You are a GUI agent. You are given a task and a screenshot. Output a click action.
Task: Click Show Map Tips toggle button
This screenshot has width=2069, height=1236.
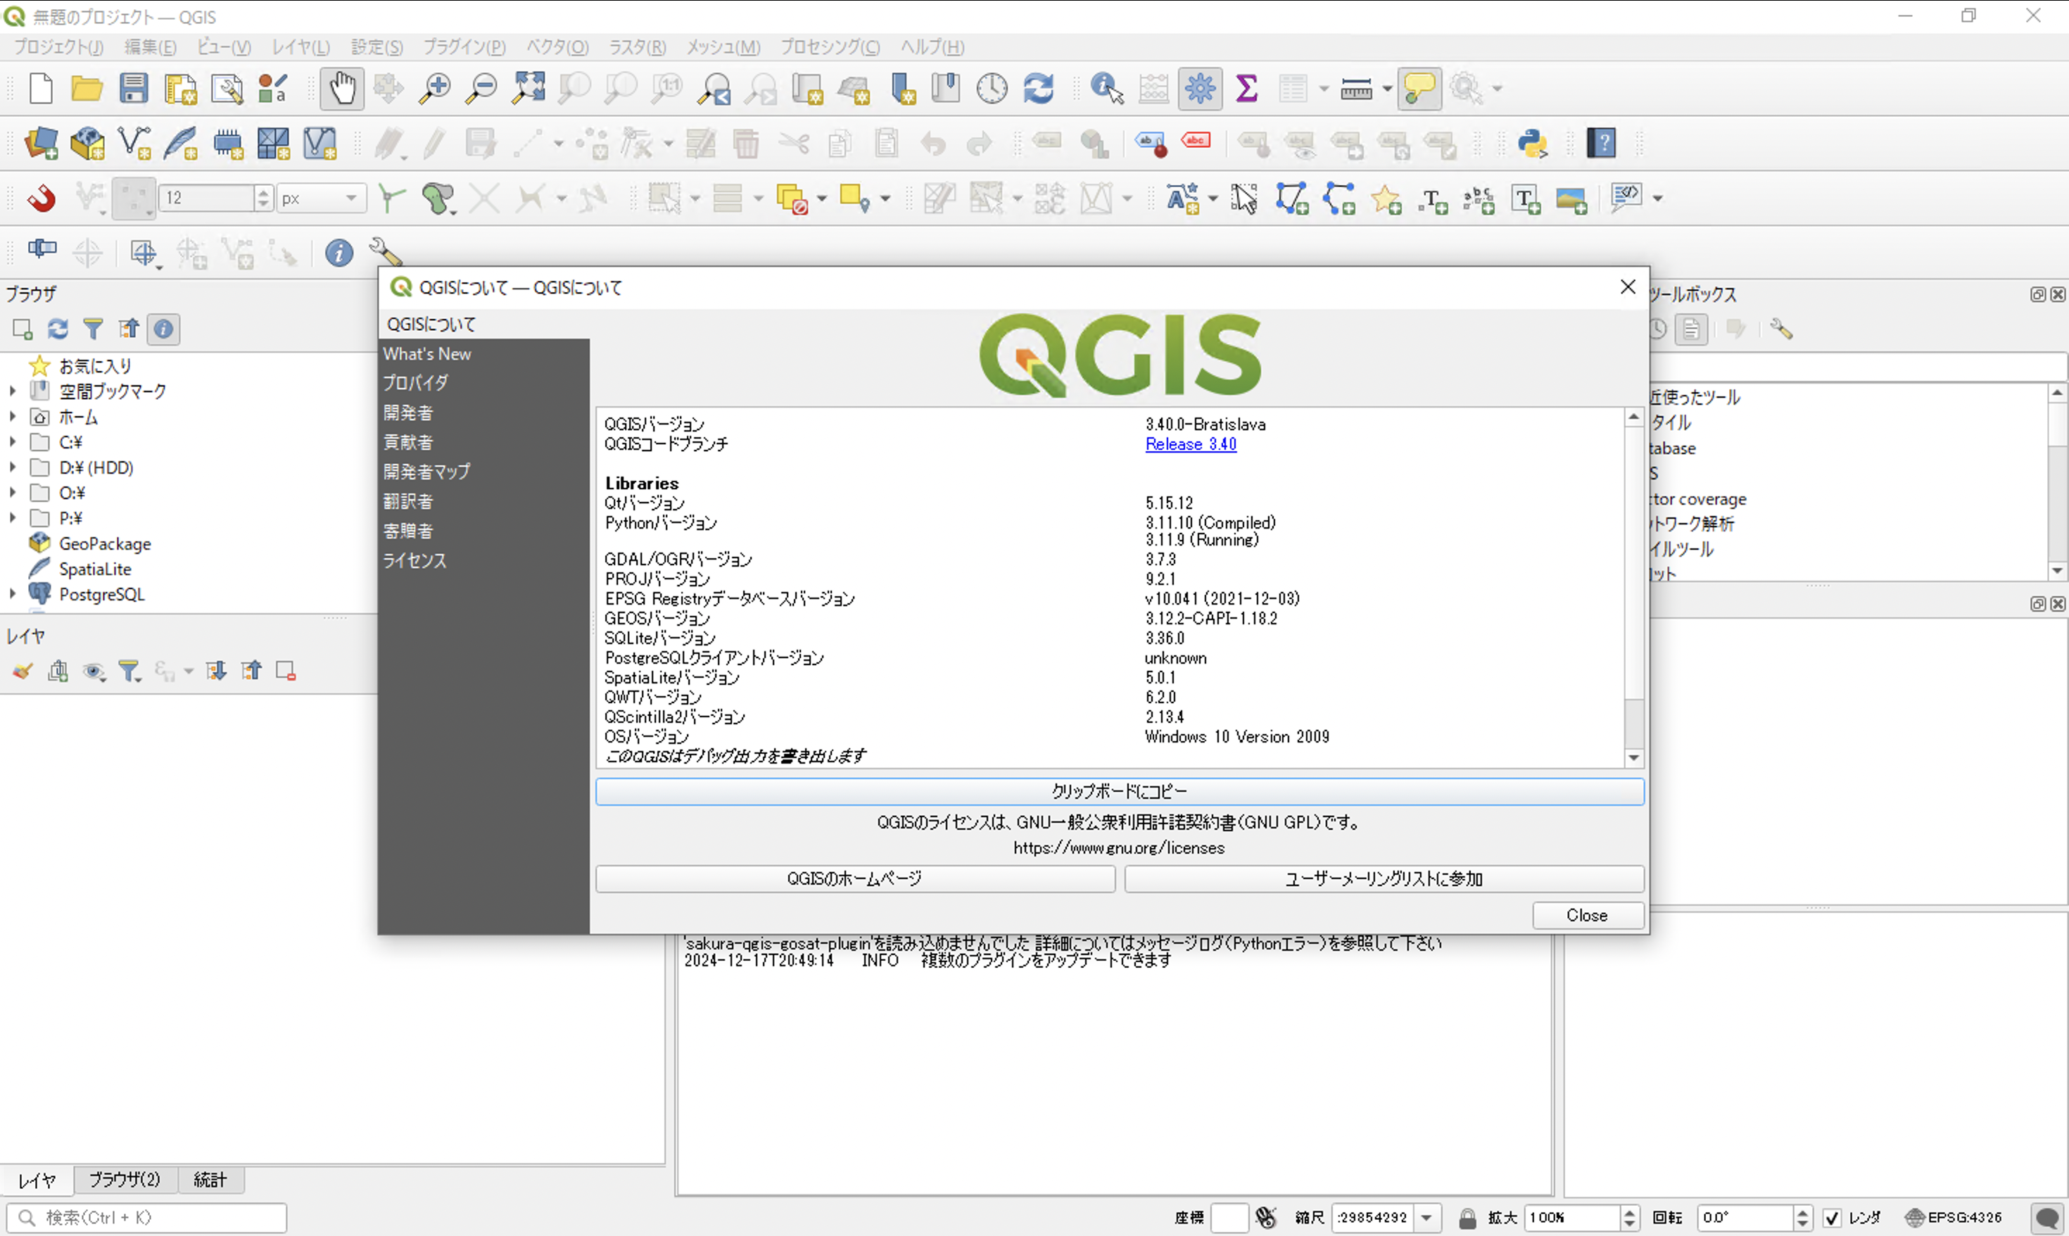coord(1419,88)
